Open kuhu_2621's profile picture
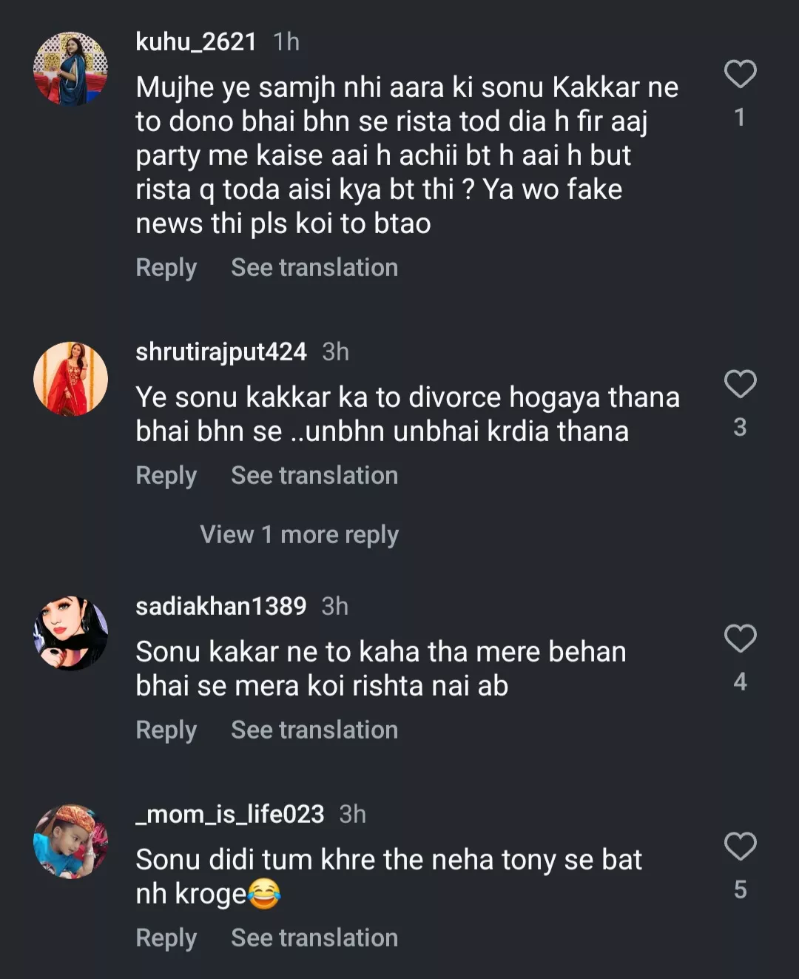 (x=71, y=68)
